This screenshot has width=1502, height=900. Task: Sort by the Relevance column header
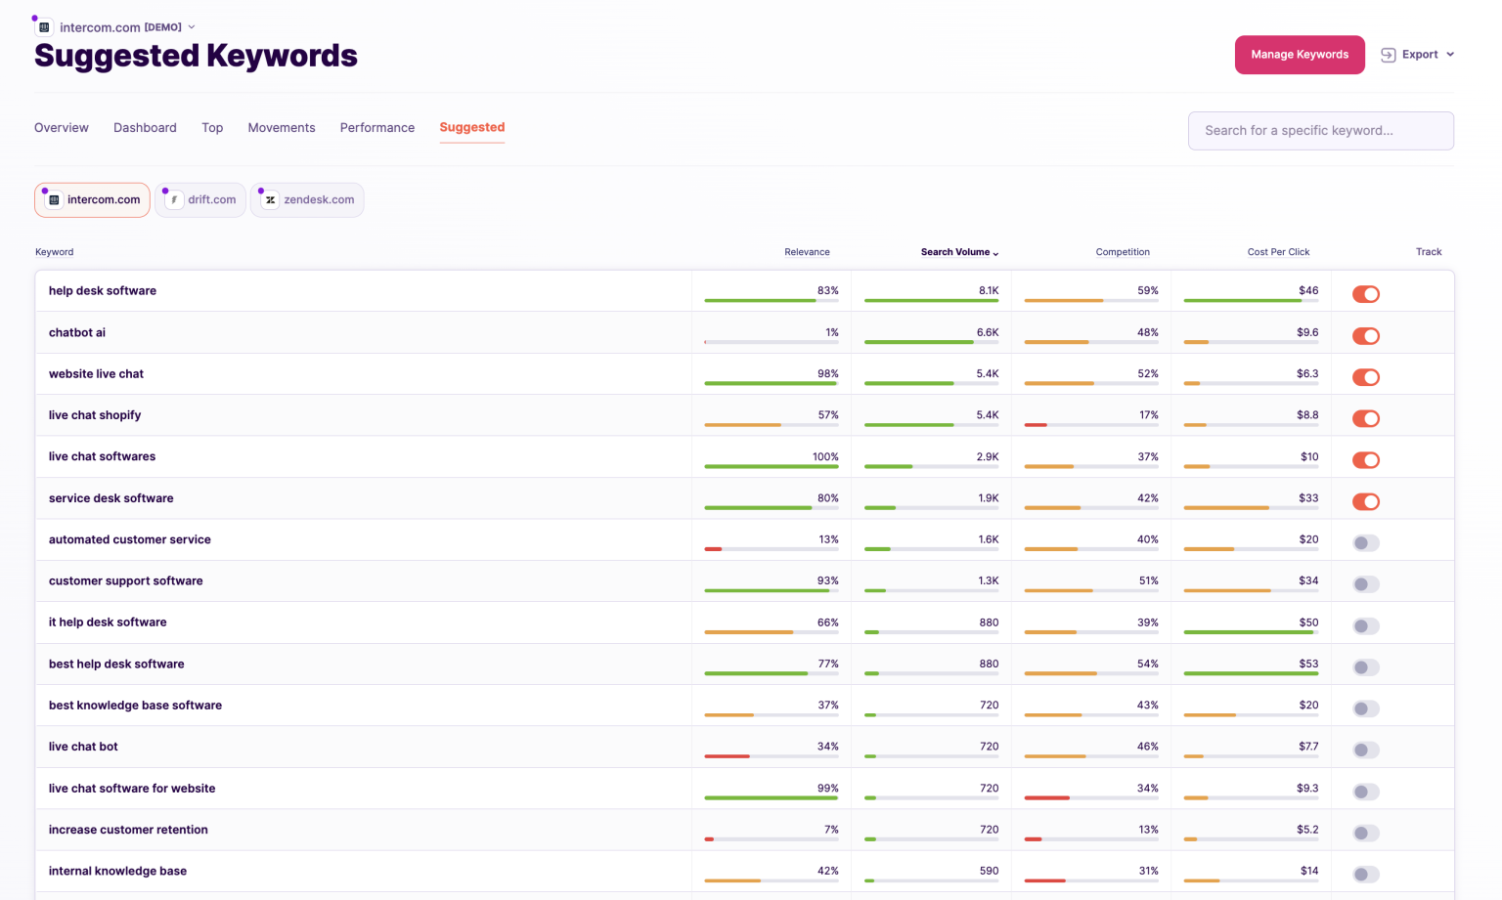806,252
